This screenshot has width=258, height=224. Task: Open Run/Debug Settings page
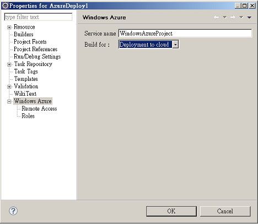(37, 57)
